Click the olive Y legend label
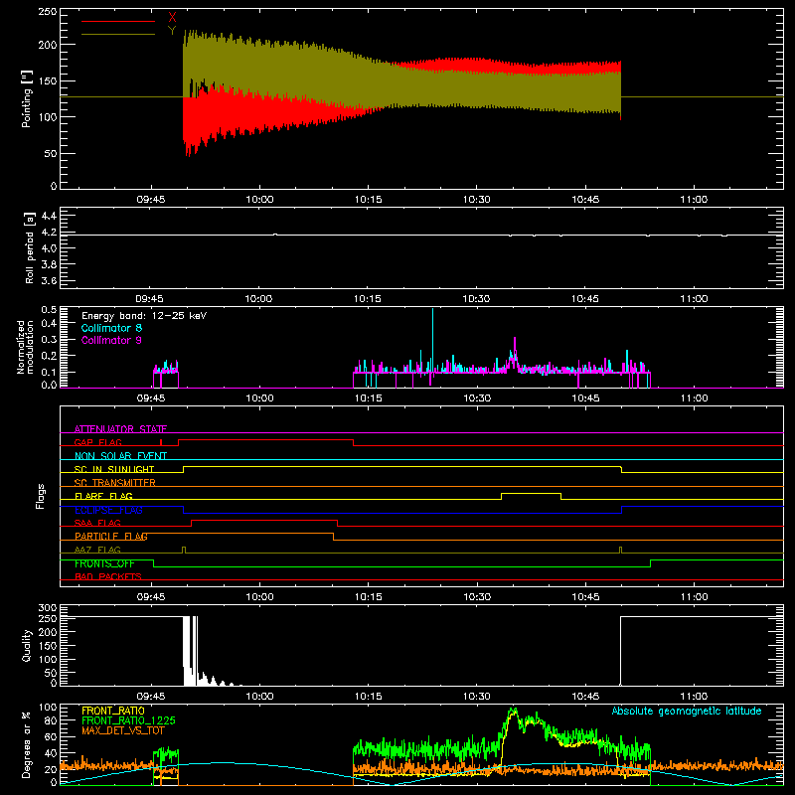Image resolution: width=795 pixels, height=795 pixels. (x=172, y=31)
